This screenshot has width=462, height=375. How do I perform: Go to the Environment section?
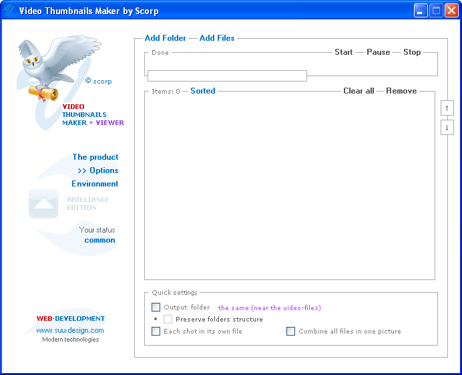coord(95,184)
